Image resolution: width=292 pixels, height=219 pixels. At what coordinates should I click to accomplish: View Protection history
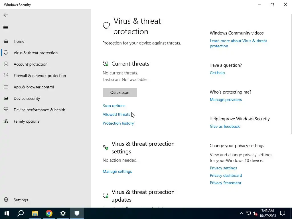[118, 123]
